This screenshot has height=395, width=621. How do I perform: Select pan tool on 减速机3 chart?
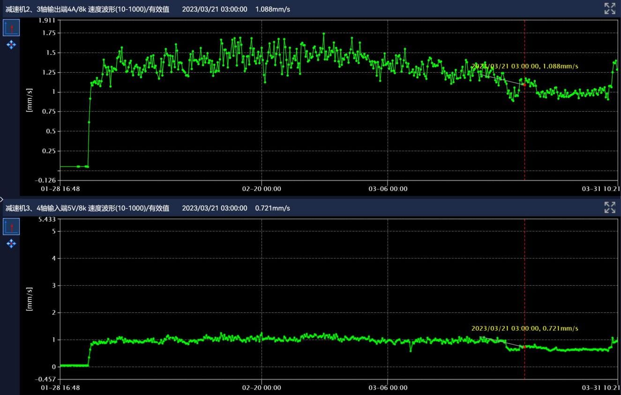point(11,243)
